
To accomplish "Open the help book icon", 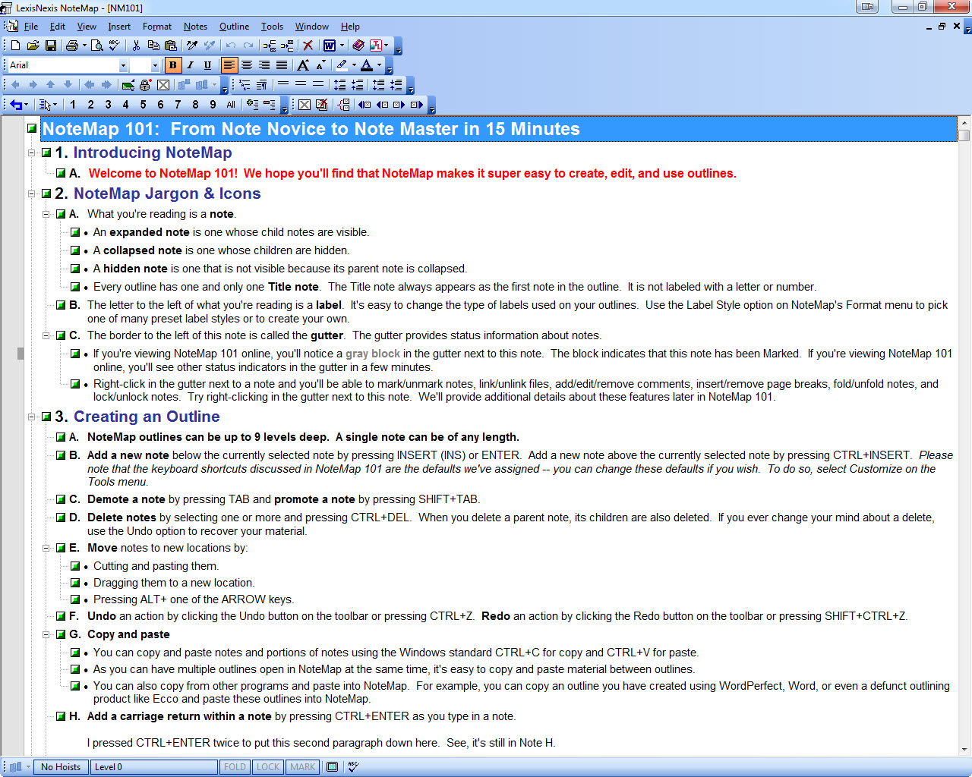I will [x=358, y=46].
